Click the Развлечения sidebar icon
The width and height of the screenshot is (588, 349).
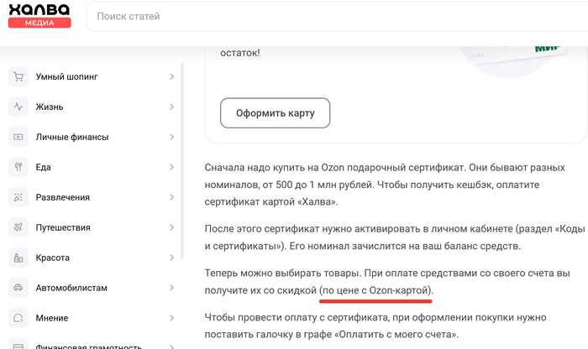(x=18, y=198)
